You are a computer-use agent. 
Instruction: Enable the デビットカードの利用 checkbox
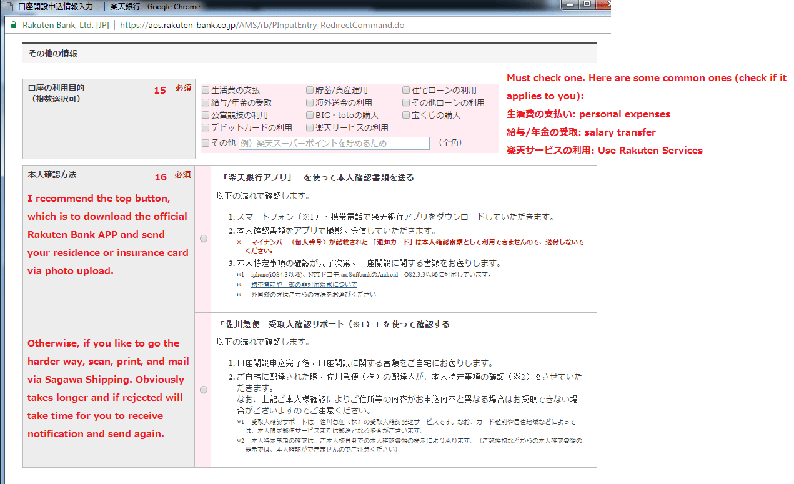coord(206,128)
